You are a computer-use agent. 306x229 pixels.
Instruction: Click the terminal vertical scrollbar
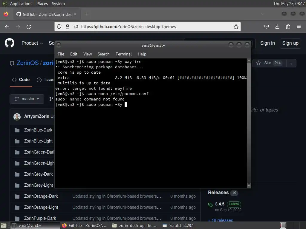coord(249,123)
